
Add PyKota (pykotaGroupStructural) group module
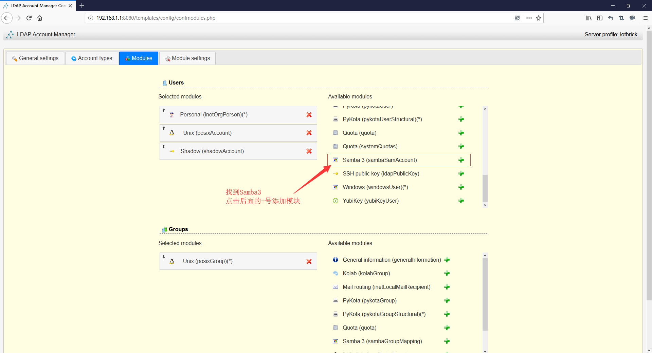(x=447, y=314)
